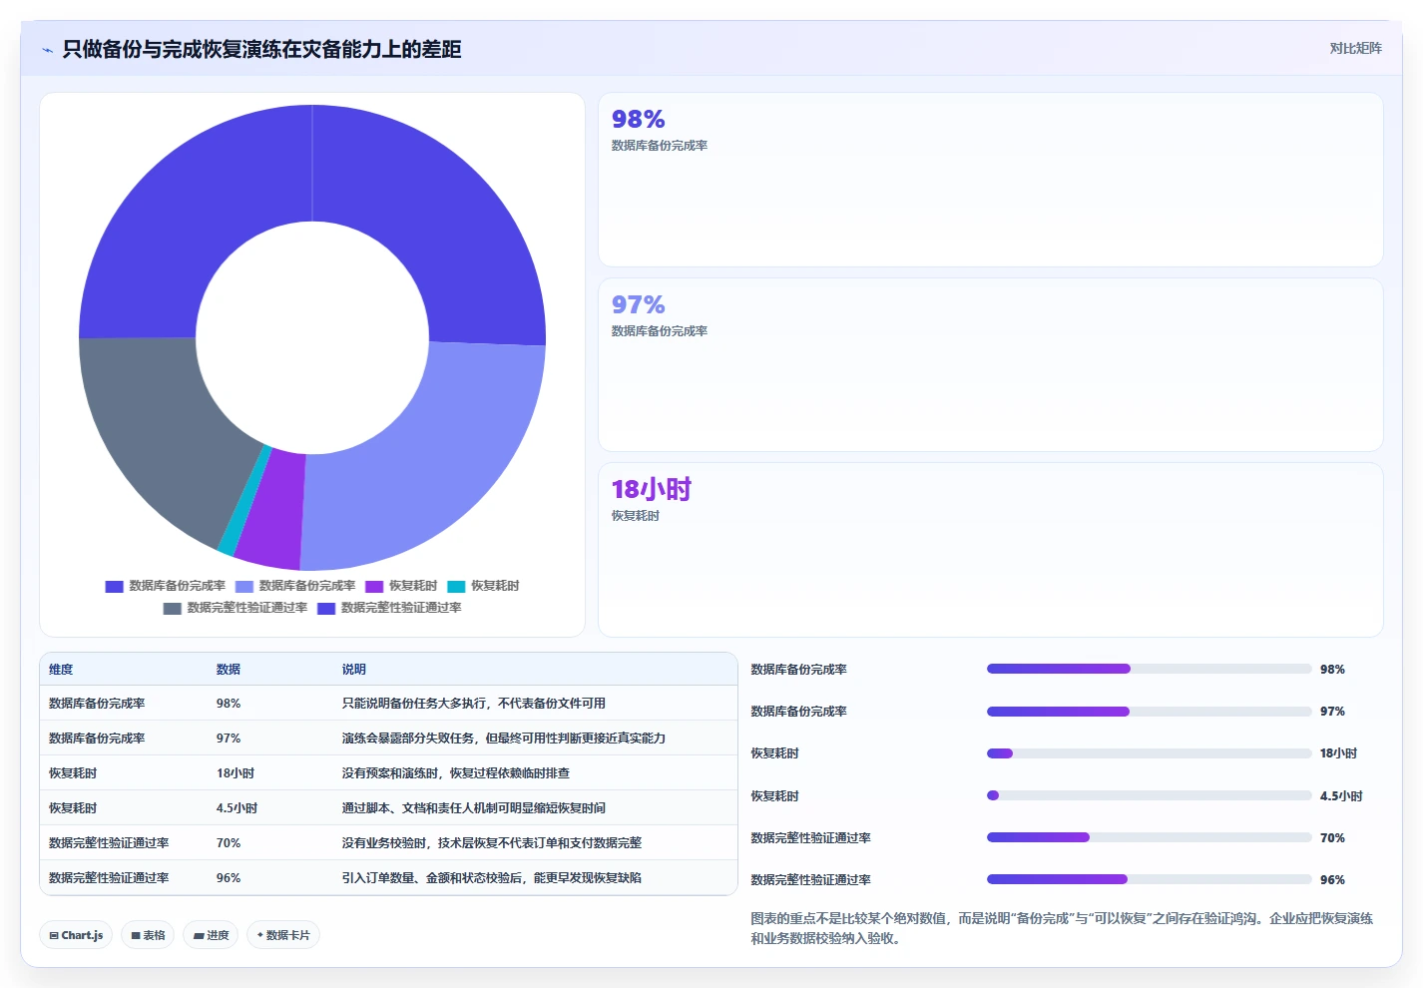Screen dimensions: 1423x988
Task: Click the 维度 column header
Action: pyautogui.click(x=61, y=670)
